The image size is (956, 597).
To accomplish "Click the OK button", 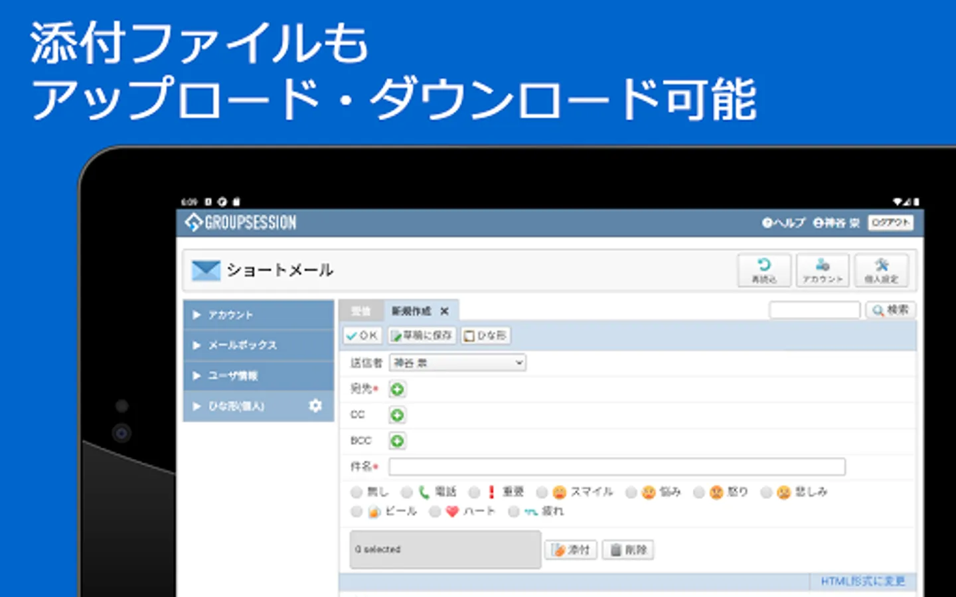I will (362, 336).
